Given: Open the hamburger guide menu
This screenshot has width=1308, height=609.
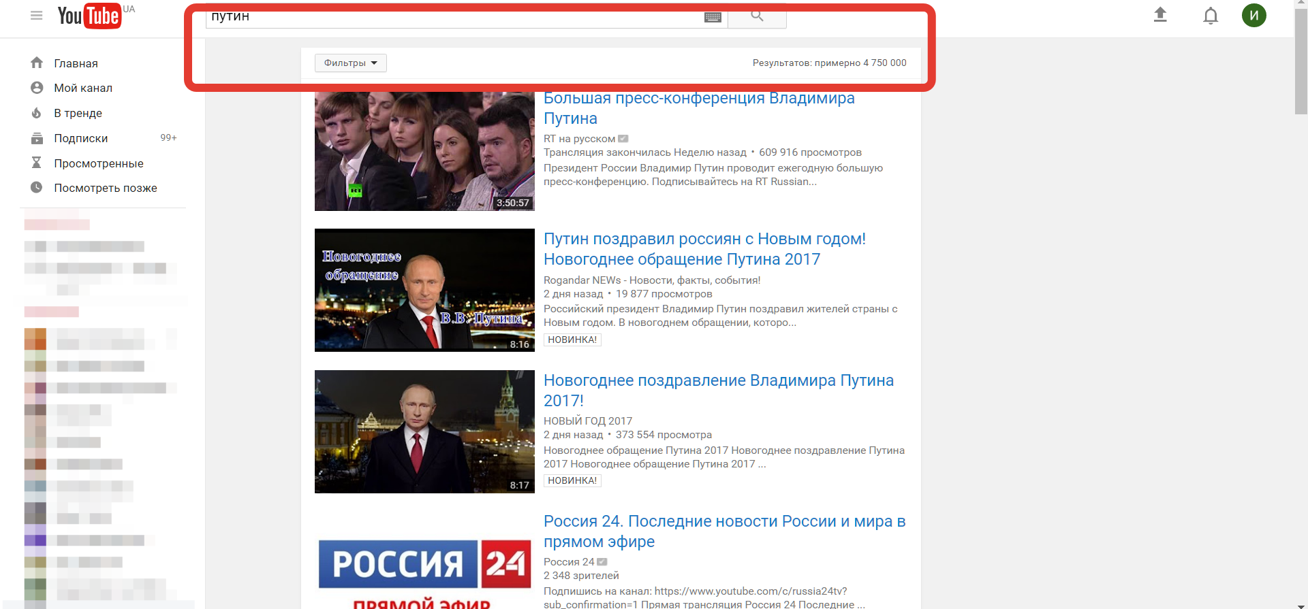Looking at the screenshot, I should (x=37, y=16).
